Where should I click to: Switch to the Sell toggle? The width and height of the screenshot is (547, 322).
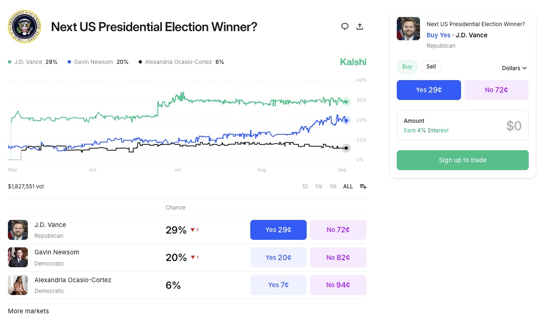point(431,67)
